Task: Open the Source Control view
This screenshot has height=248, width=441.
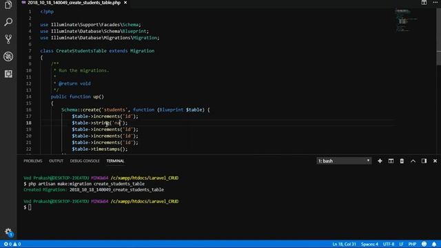Action: (x=8, y=39)
